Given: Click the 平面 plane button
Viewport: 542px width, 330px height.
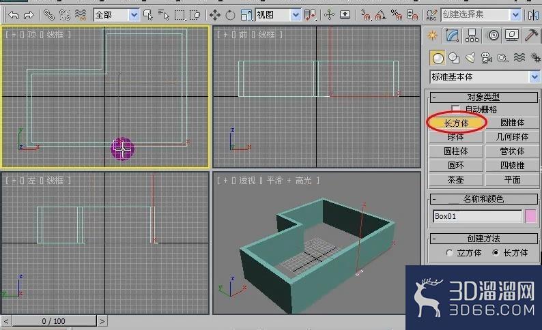Looking at the screenshot, I should pos(512,180).
